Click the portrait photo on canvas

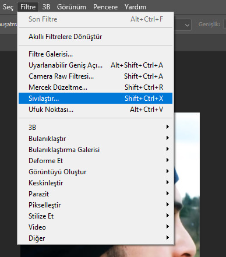point(187,185)
